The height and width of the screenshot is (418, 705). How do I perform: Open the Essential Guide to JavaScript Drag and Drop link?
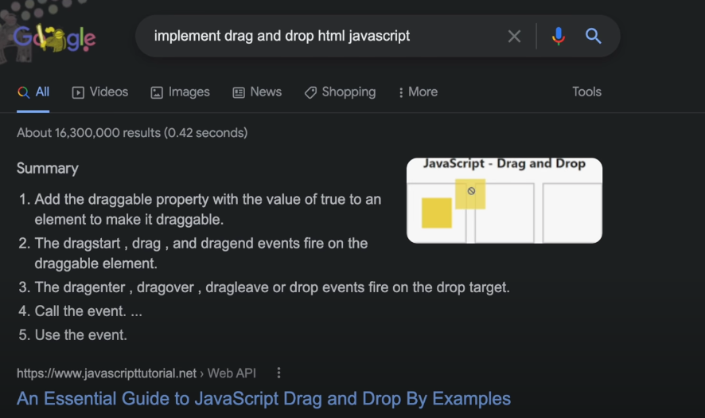pos(263,399)
